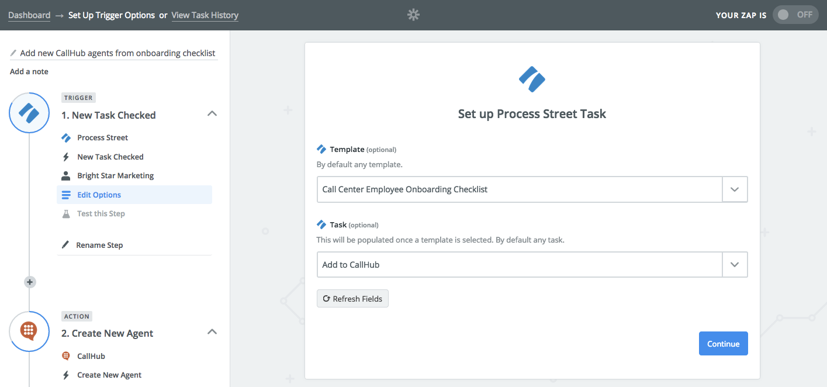Viewport: 827px width, 387px height.
Task: Click the Process Street icon beside Task label
Action: click(x=321, y=224)
